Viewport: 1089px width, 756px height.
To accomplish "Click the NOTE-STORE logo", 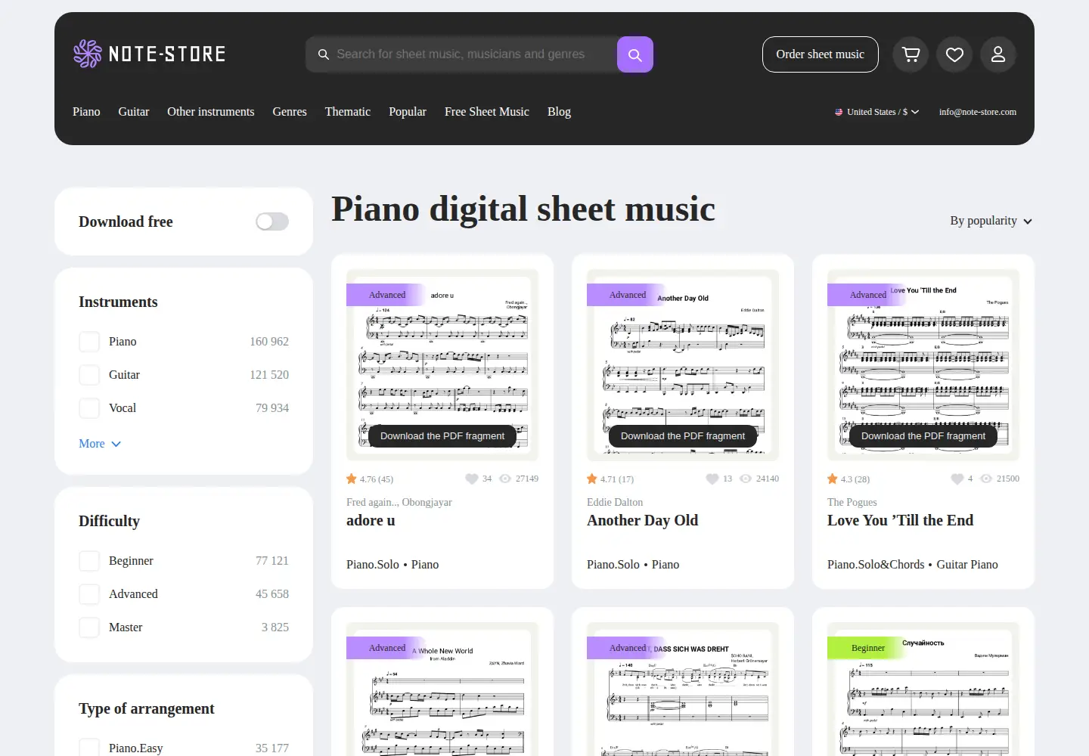I will click(x=150, y=54).
